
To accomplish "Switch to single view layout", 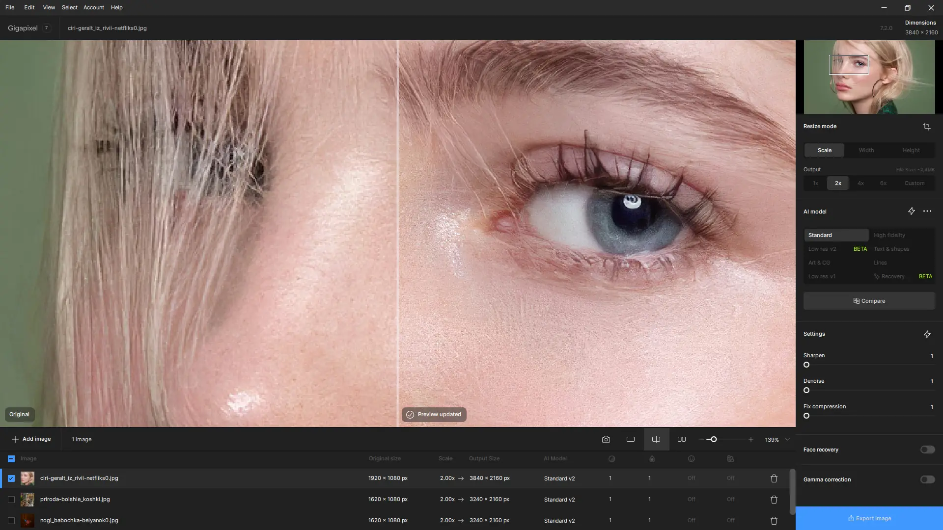I will (630, 440).
